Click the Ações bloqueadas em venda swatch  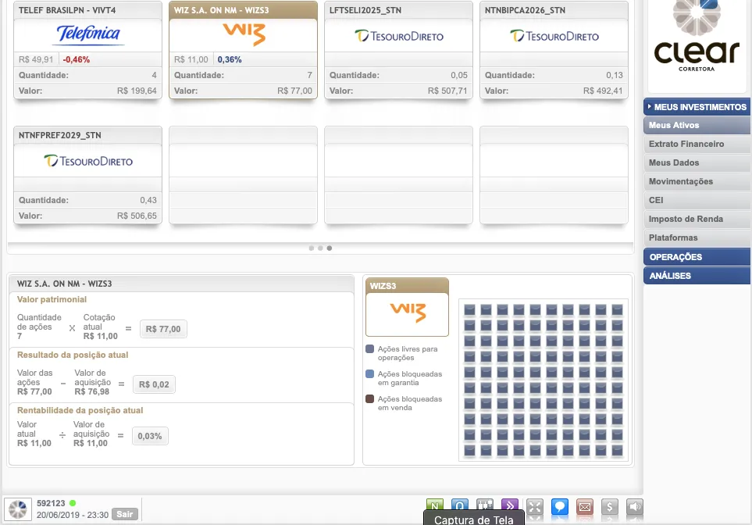coord(370,399)
